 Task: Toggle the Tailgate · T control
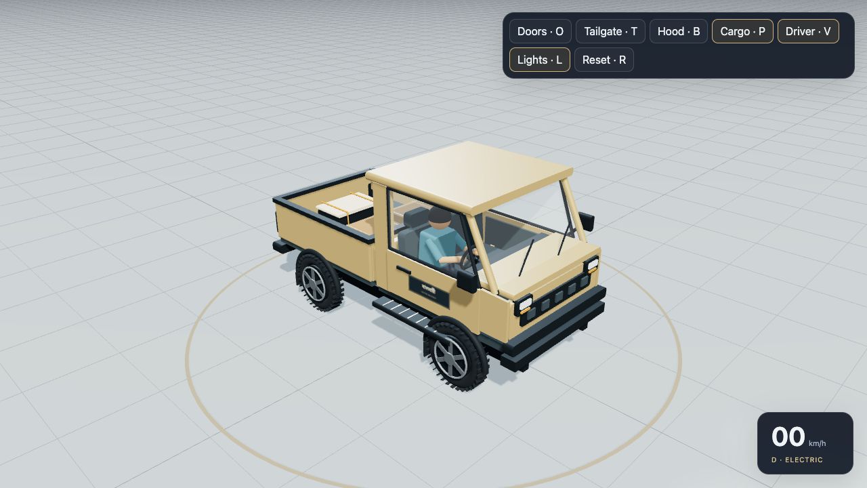tap(610, 31)
